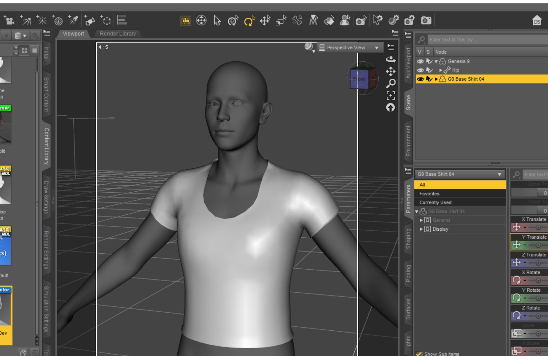
Task: Adjust the Y Translate slider
Action: pyautogui.click(x=538, y=245)
